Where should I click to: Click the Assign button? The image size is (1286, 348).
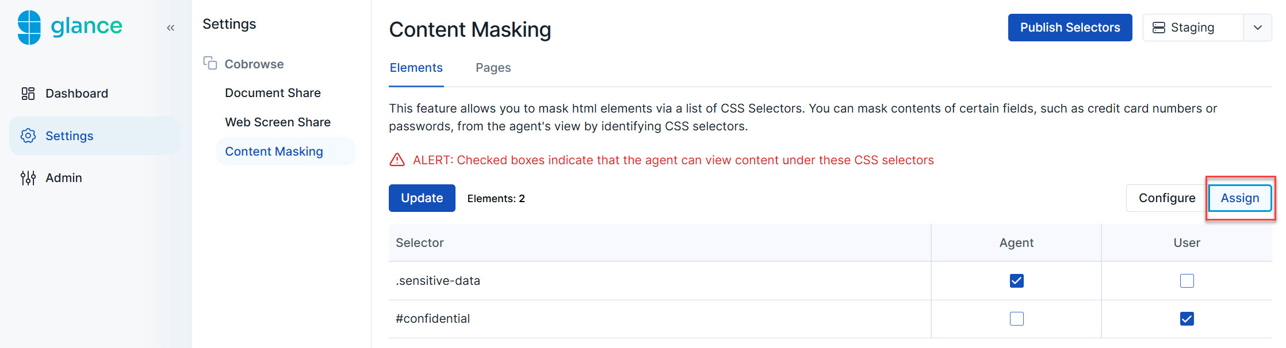[1240, 198]
